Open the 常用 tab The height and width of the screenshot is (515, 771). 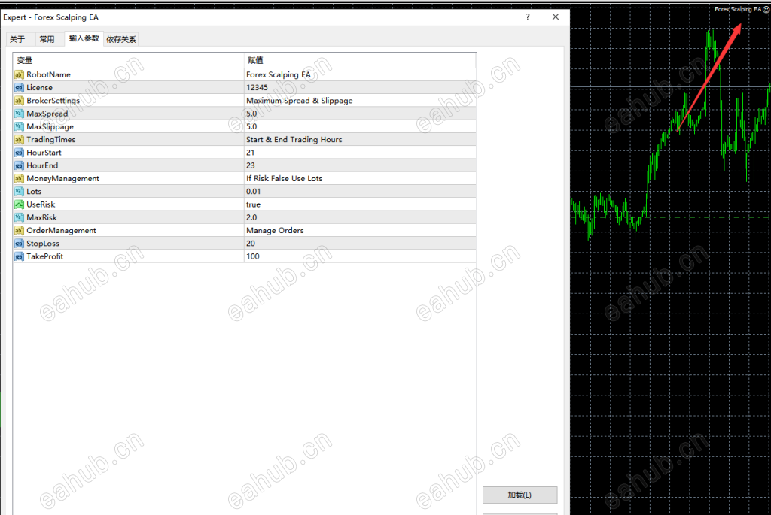pyautogui.click(x=47, y=39)
